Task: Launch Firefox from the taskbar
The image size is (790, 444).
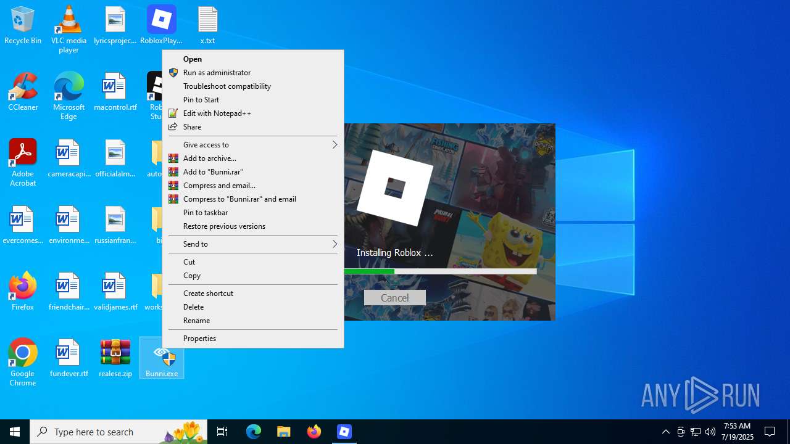Action: (x=314, y=432)
